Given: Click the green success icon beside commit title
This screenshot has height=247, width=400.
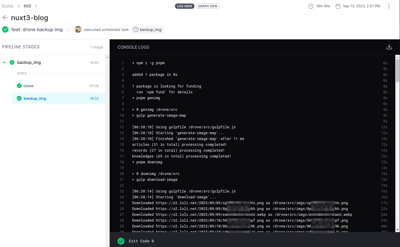Looking at the screenshot, I should [x=5, y=29].
